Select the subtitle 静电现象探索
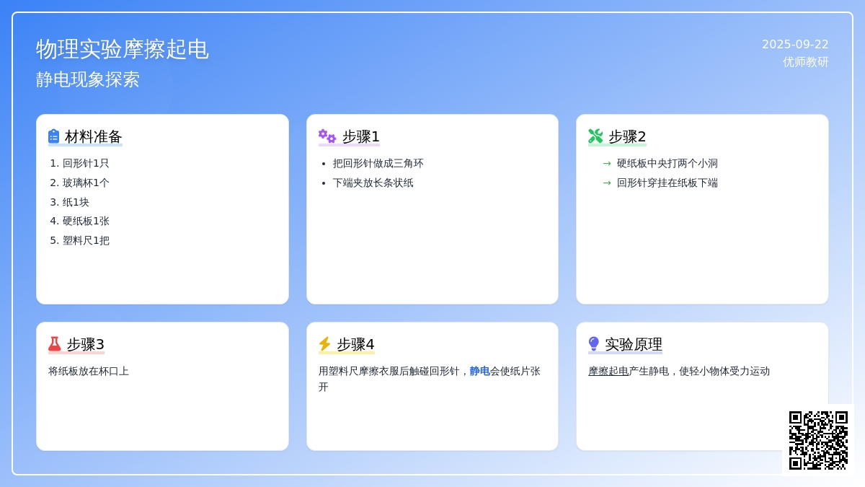Image resolution: width=865 pixels, height=487 pixels. click(x=88, y=79)
